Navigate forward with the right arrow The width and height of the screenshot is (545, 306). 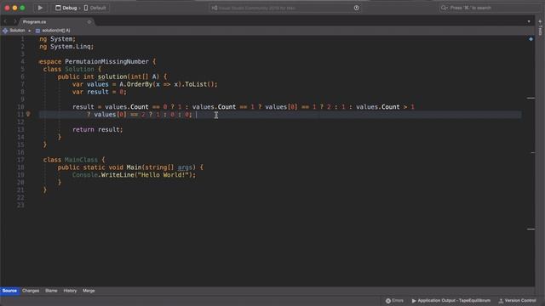(x=14, y=21)
